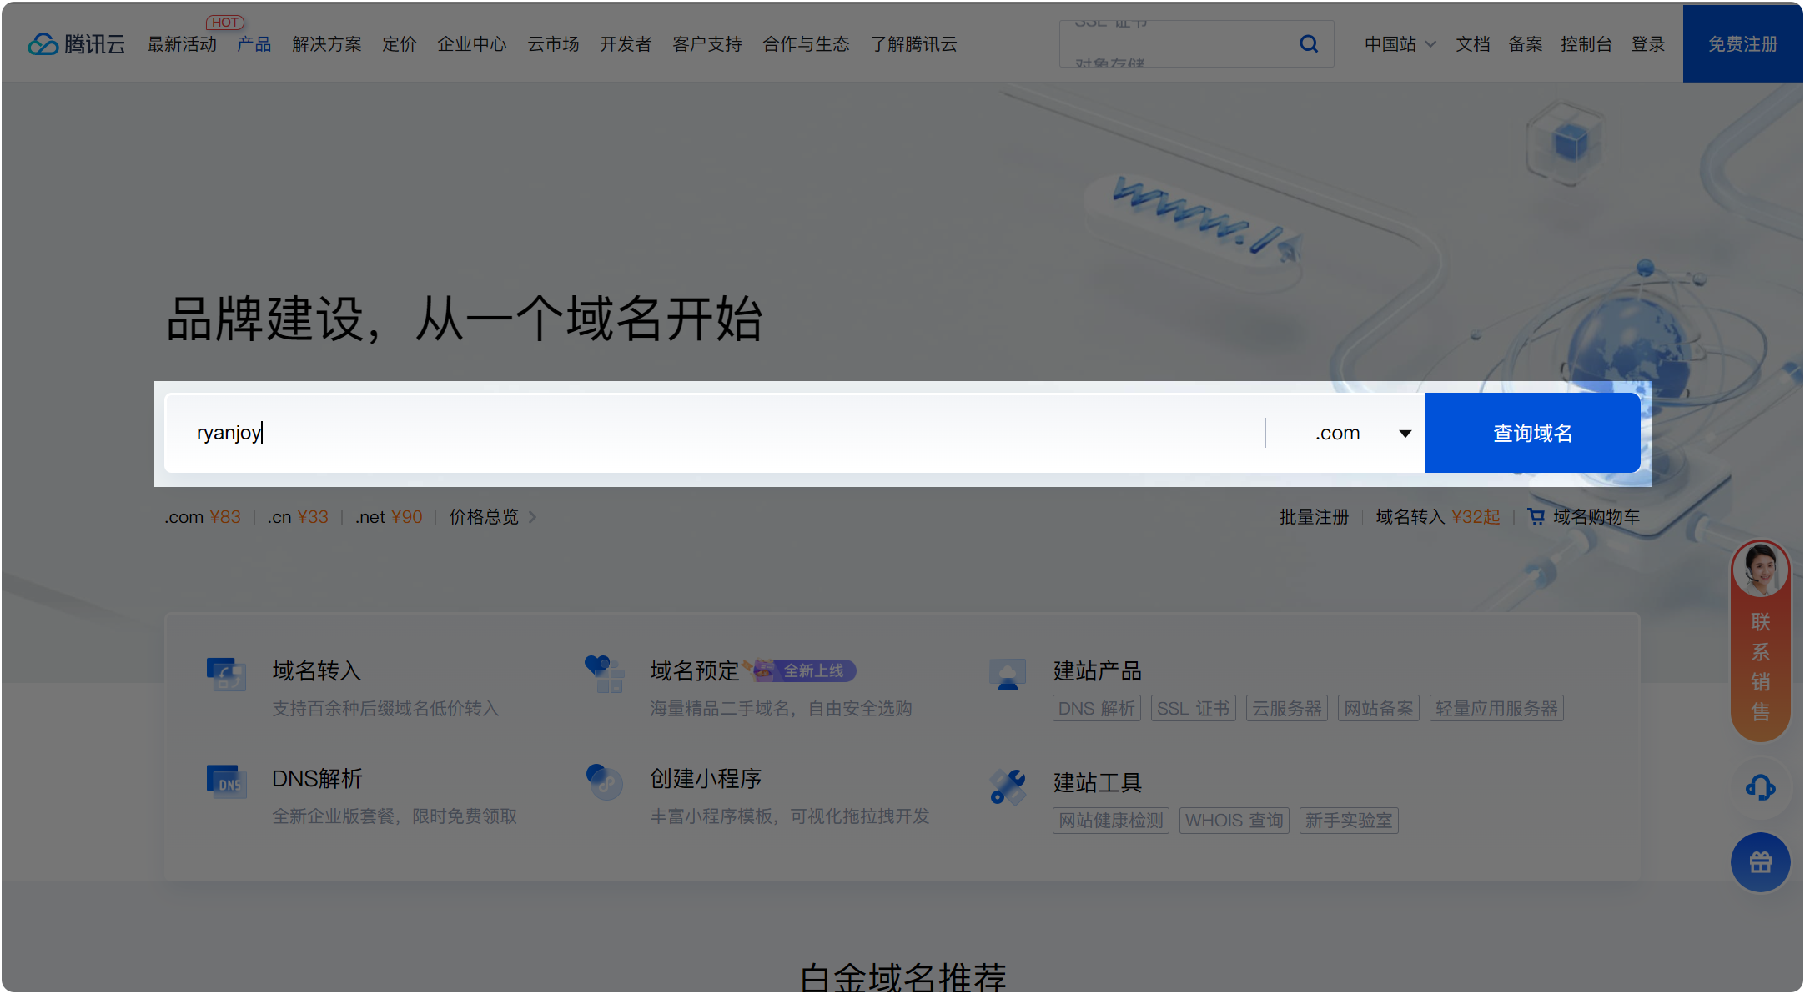Open the 产品 menu
This screenshot has height=994, width=1805.
point(254,44)
